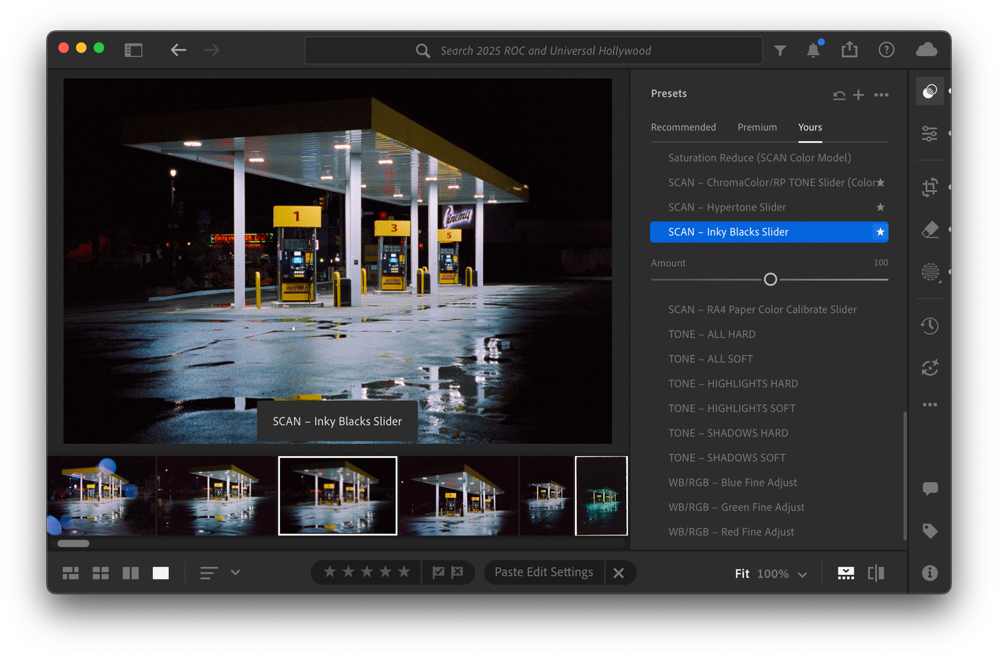Switch to the Recommended presets tab
This screenshot has height=652, width=998.
coord(683,127)
